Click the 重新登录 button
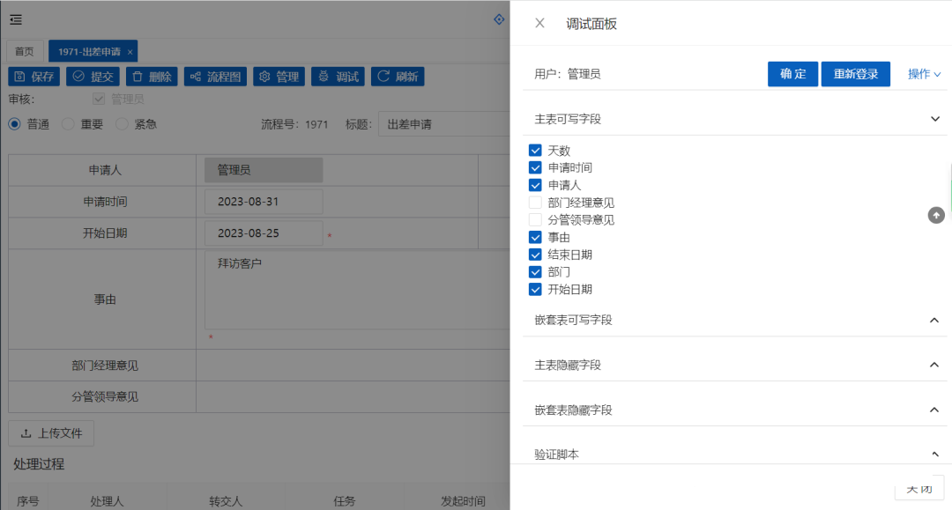This screenshot has height=510, width=952. (x=855, y=74)
